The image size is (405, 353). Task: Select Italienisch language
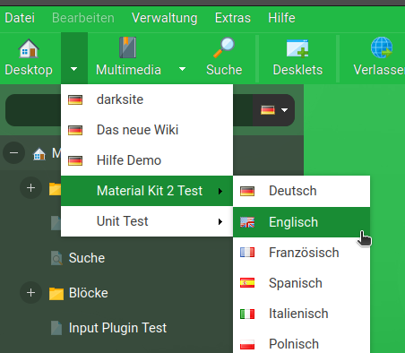[x=302, y=314]
